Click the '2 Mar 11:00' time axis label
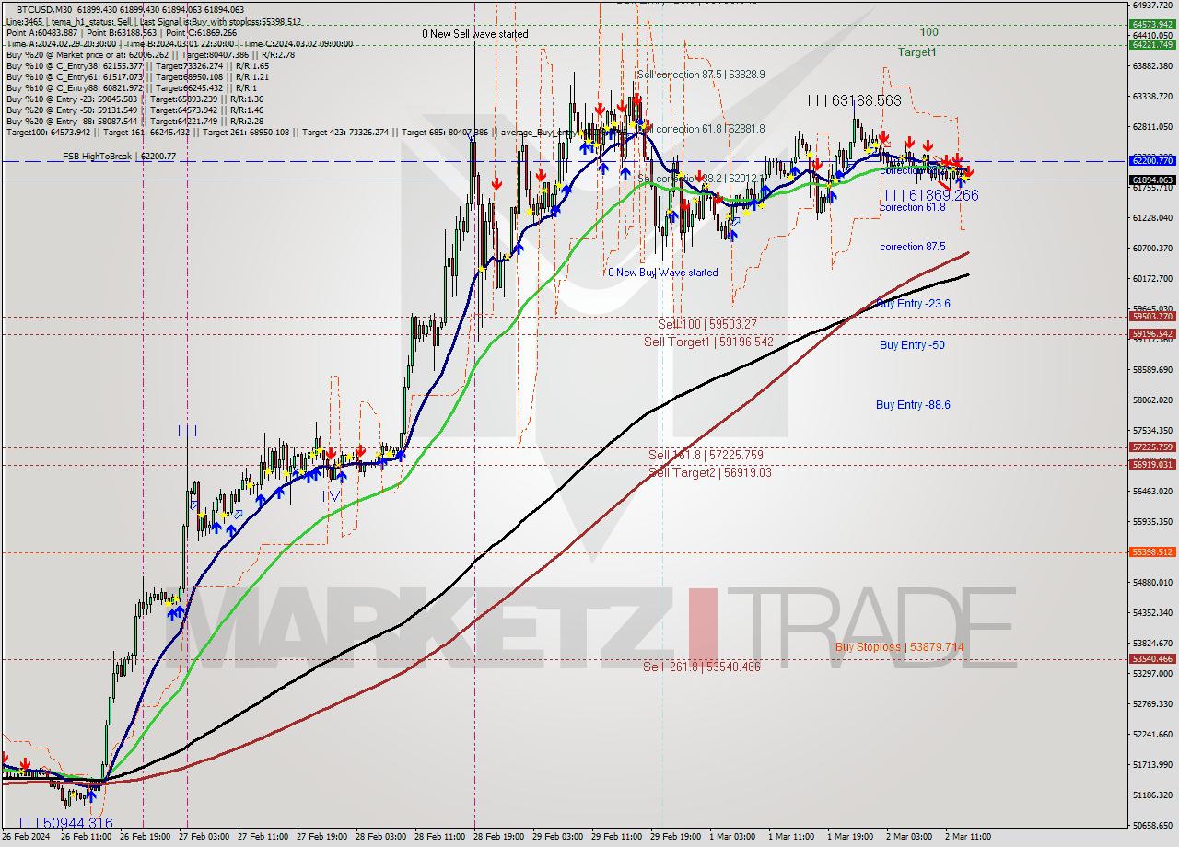This screenshot has height=847, width=1179. [x=967, y=837]
